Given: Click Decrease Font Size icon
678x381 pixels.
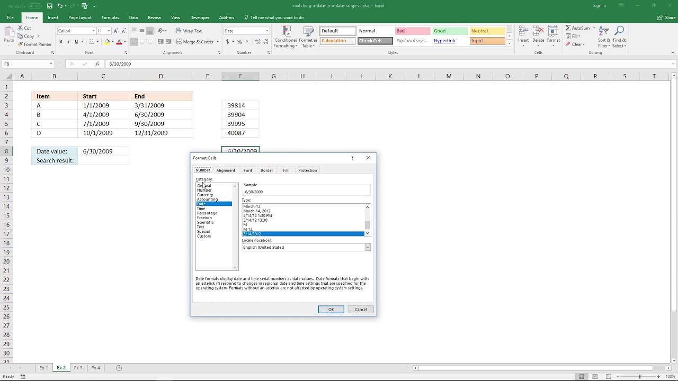Looking at the screenshot, I should [123, 31].
